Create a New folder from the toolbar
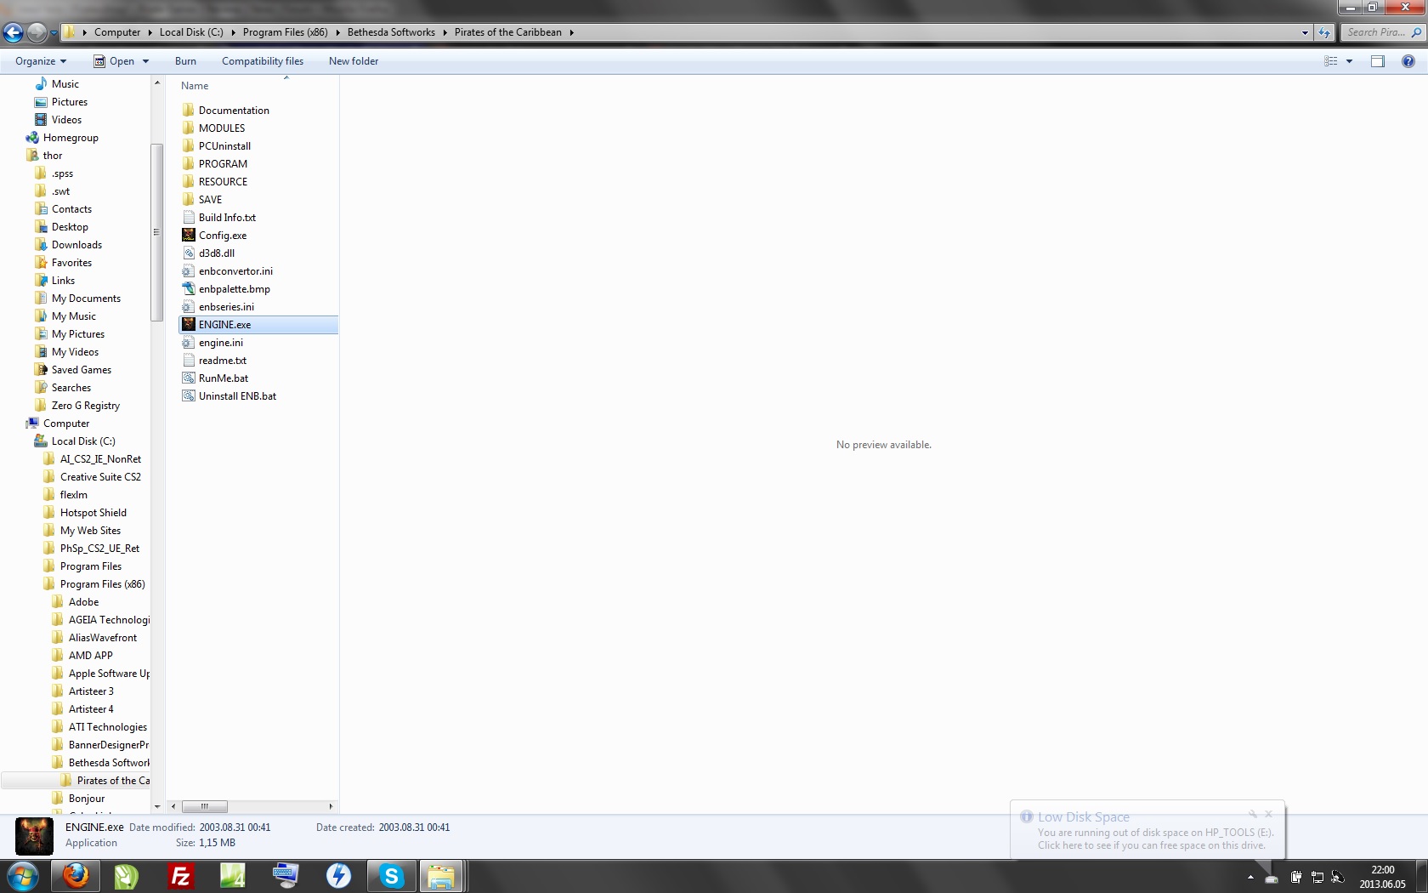 [x=354, y=61]
